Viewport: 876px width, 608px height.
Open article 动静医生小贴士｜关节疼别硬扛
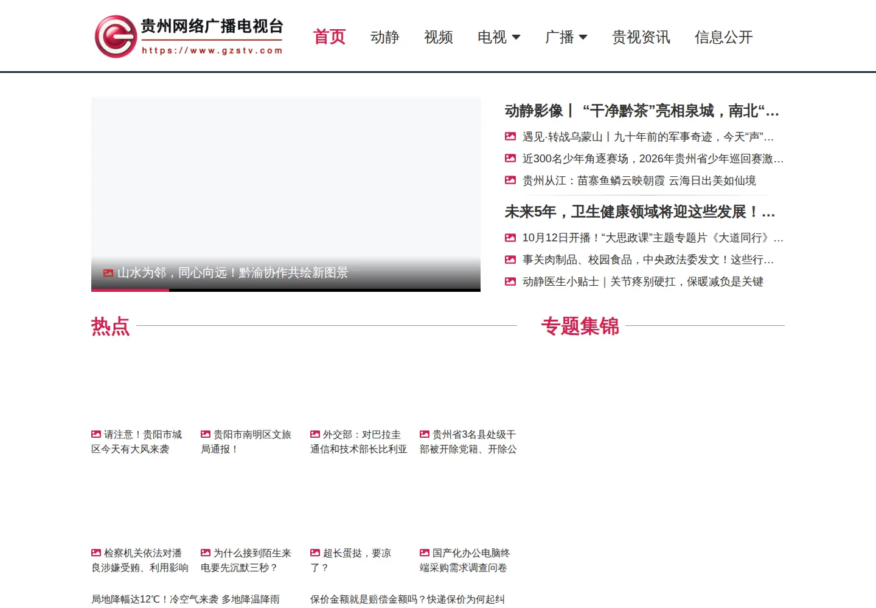642,282
